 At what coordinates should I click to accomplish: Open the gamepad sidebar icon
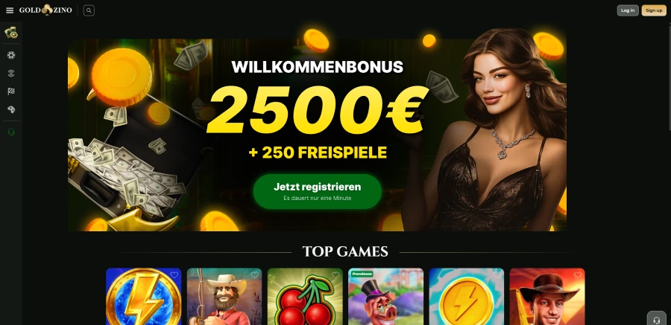11,110
